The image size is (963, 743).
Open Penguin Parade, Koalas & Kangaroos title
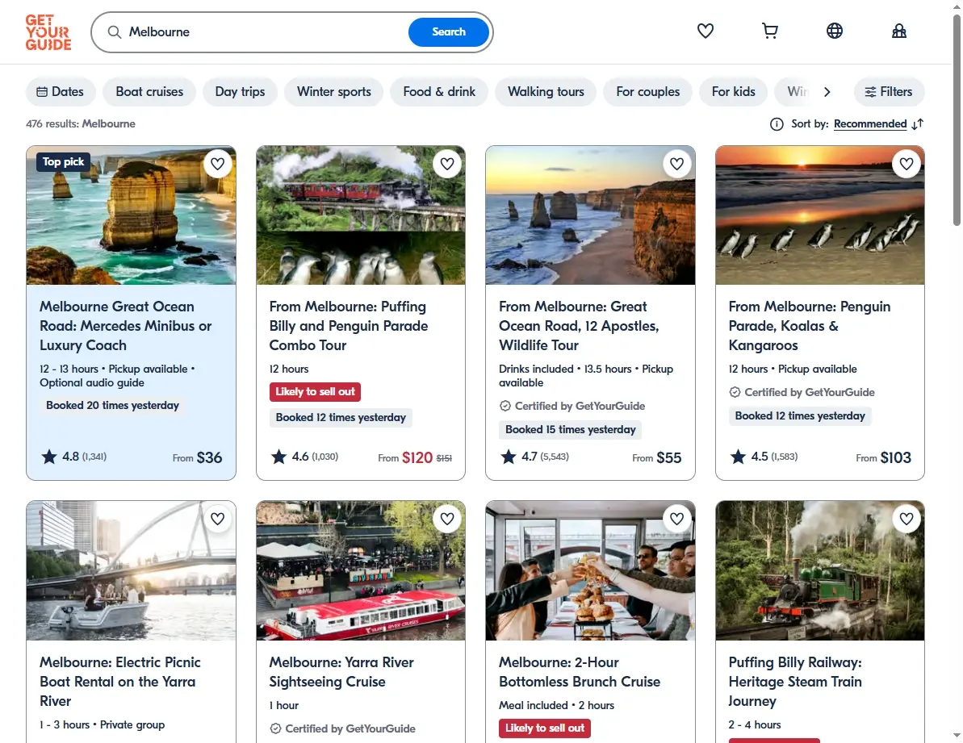tap(810, 326)
